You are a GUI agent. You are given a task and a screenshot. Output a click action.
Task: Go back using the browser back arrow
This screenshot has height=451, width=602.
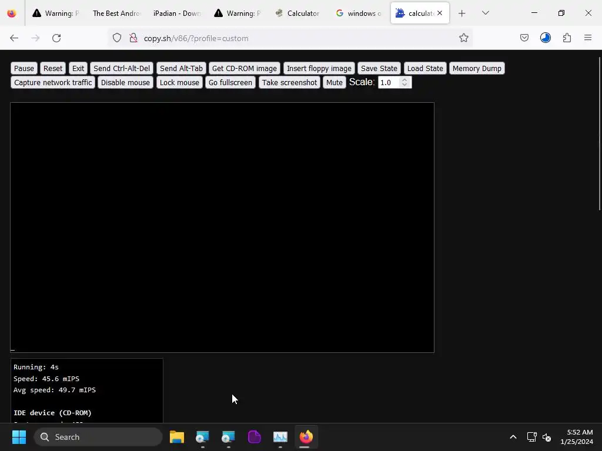[x=14, y=38]
